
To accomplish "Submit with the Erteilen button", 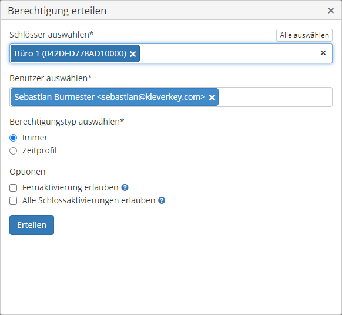I will (x=32, y=225).
